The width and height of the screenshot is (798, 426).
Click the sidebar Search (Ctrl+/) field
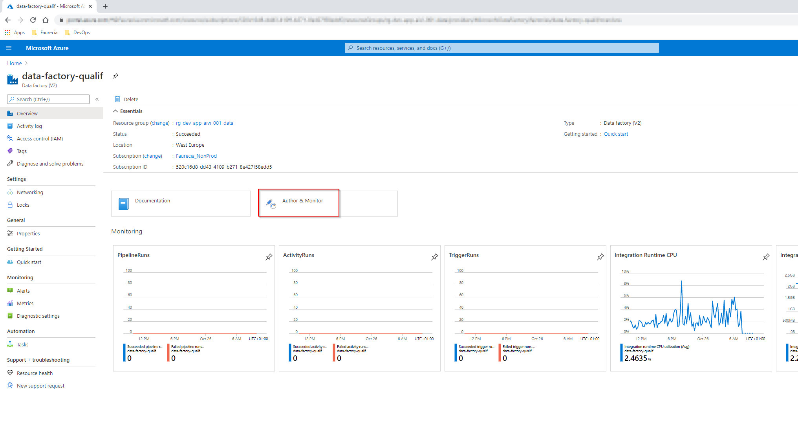pos(48,99)
